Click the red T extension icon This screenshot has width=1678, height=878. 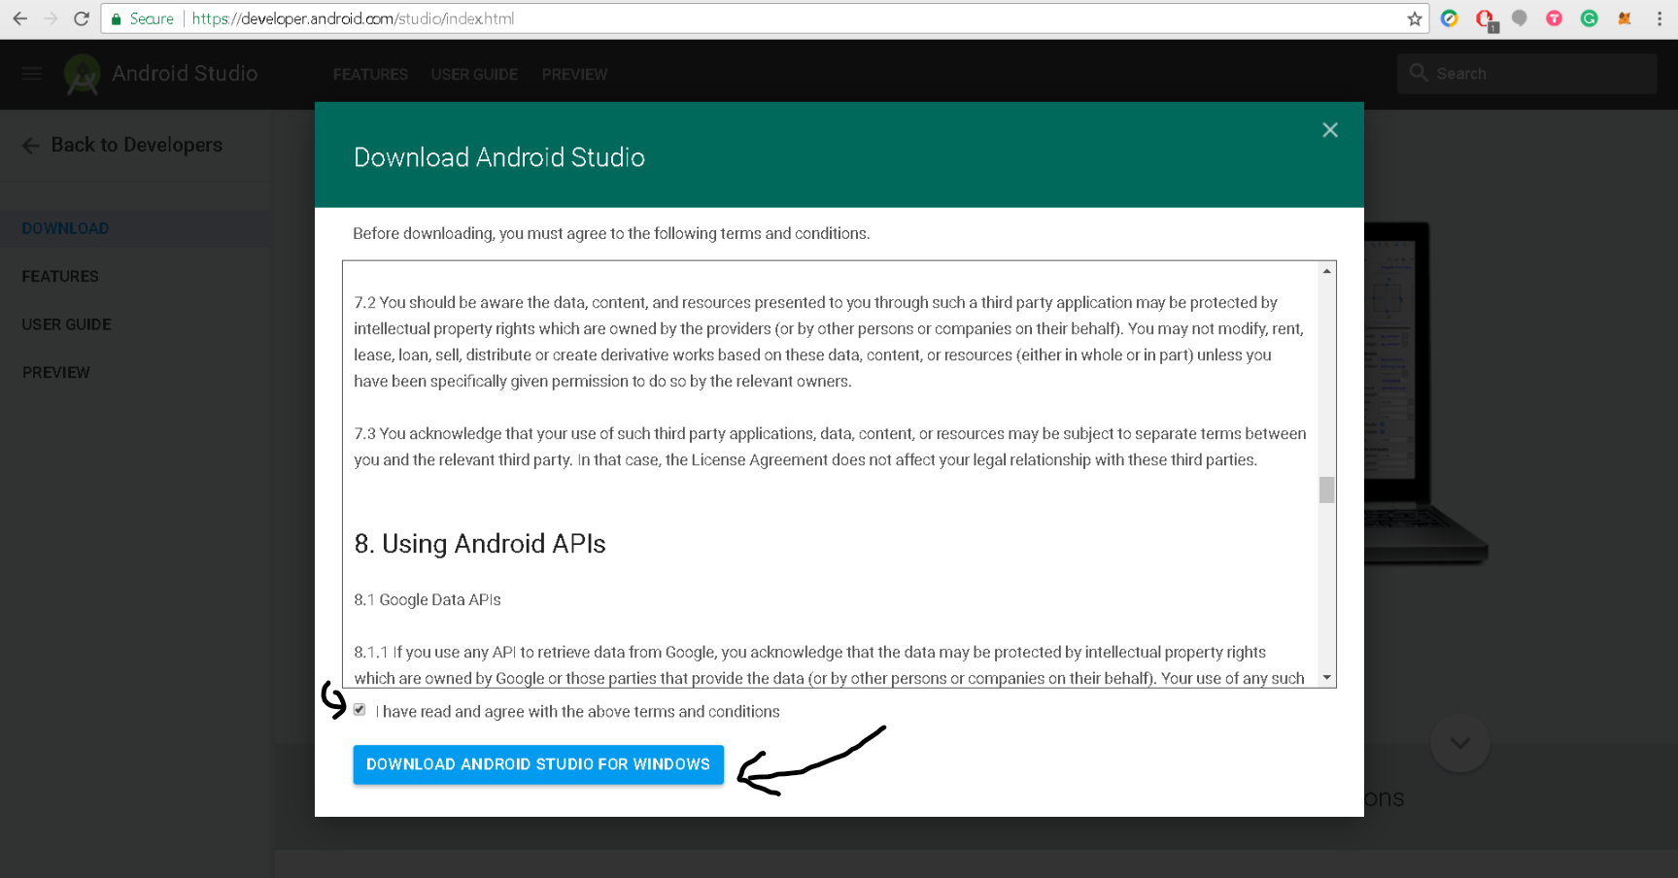click(1555, 18)
